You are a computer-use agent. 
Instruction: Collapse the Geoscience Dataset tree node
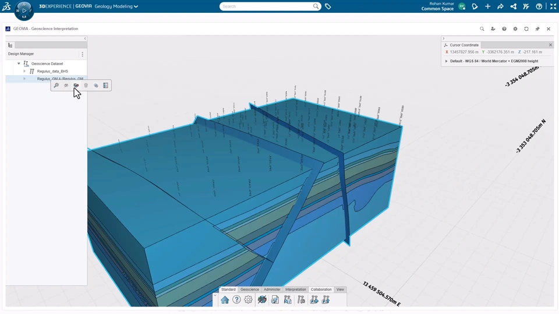[19, 63]
